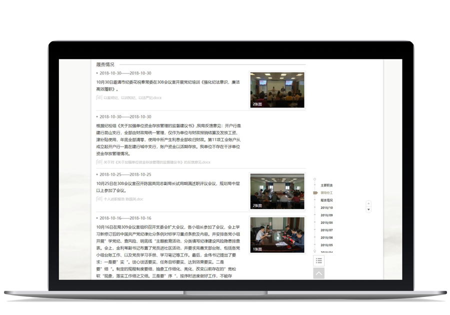Open the 反馈意见.docx attachment link

tap(157, 162)
